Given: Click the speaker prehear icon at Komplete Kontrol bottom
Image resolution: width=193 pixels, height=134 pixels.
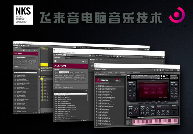Looking at the screenshot, I should [55, 121].
